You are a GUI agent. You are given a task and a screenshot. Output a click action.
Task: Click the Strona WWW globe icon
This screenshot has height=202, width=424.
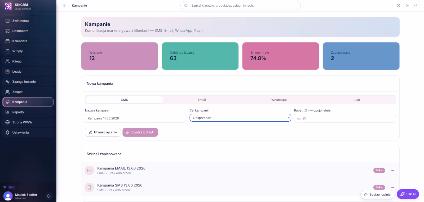pyautogui.click(x=7, y=122)
